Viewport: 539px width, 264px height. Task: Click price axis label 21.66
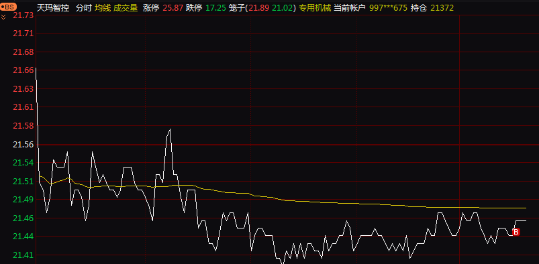click(23, 70)
